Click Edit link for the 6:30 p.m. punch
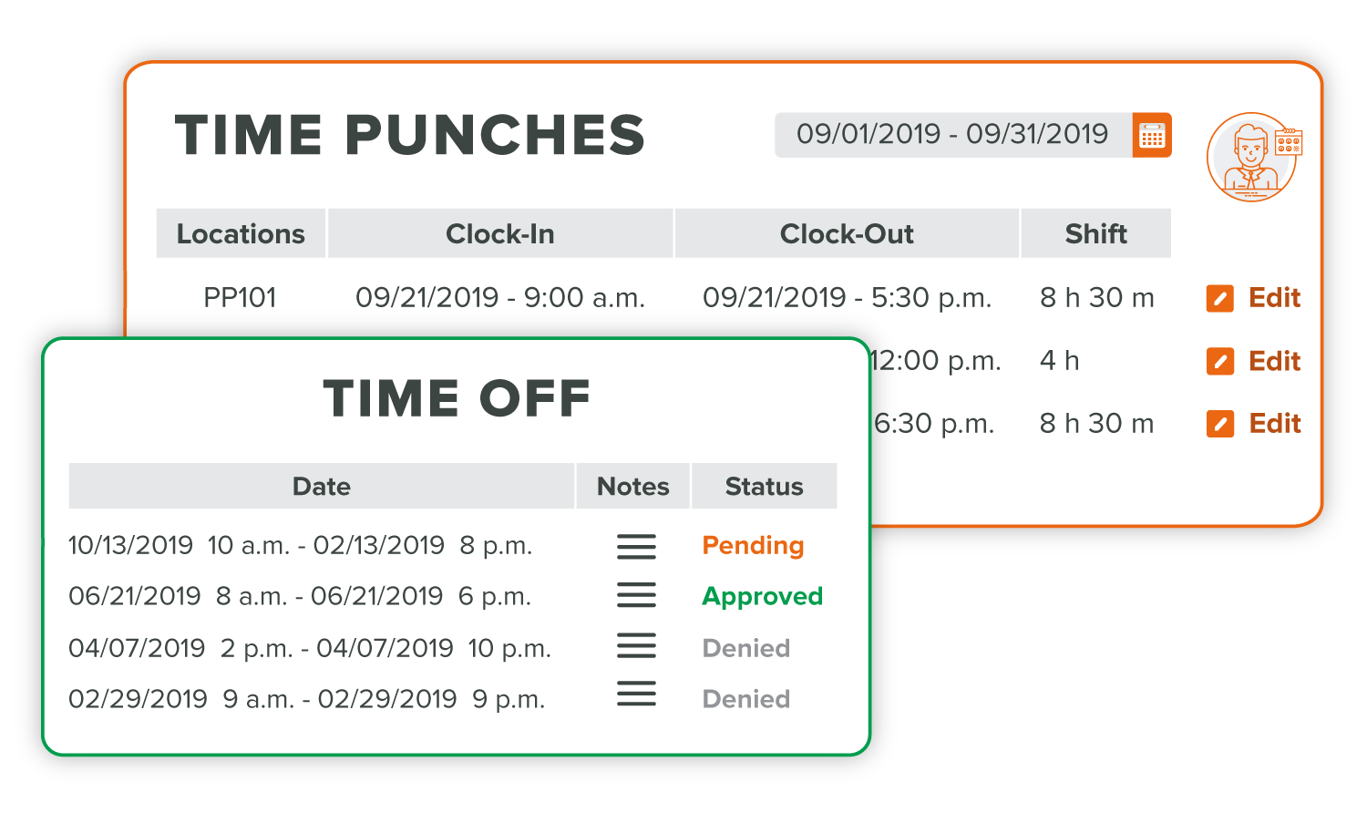 coord(1274,424)
